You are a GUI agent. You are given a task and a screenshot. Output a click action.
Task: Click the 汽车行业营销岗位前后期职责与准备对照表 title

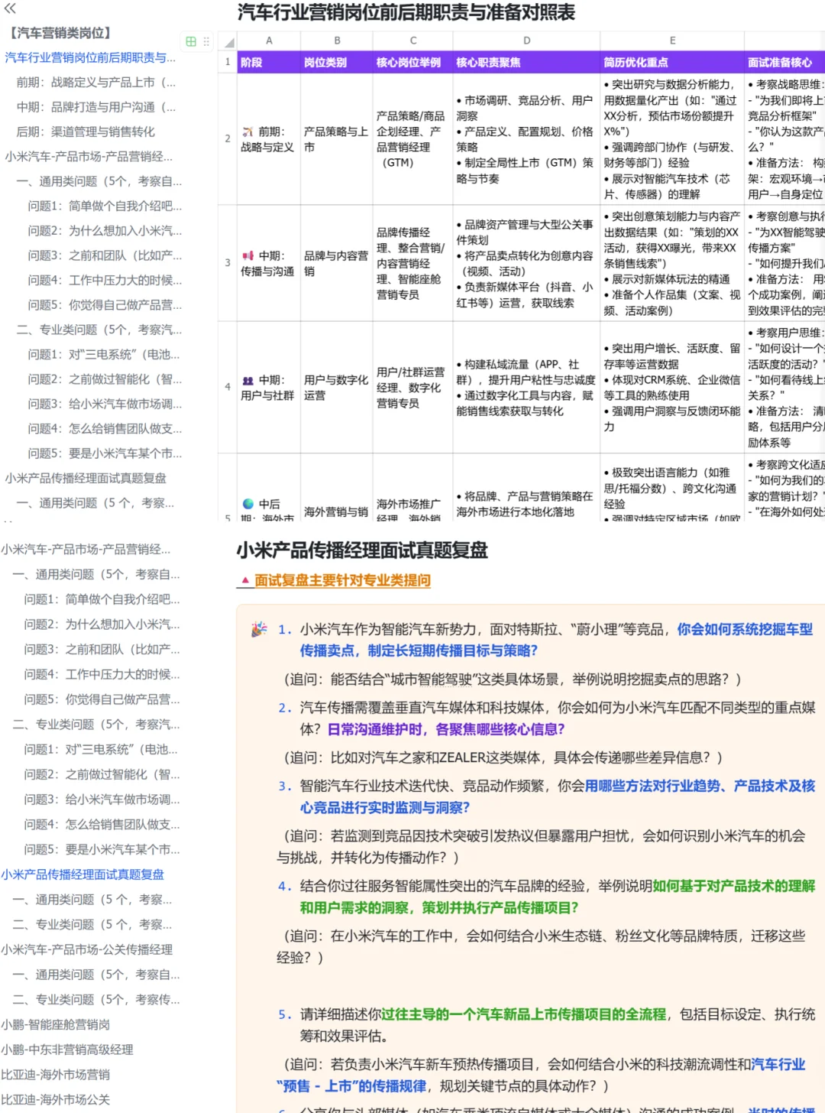[406, 12]
